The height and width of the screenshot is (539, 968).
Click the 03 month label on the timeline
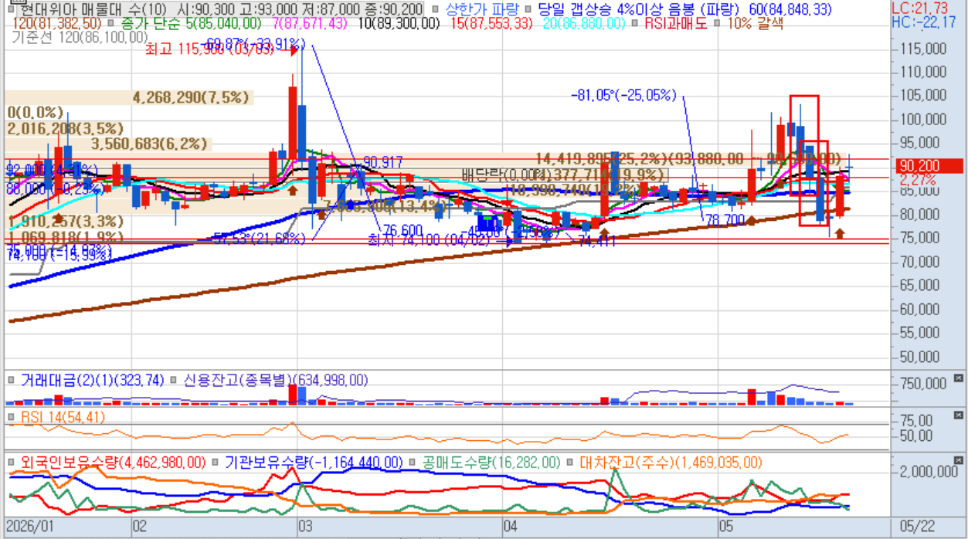tap(304, 527)
